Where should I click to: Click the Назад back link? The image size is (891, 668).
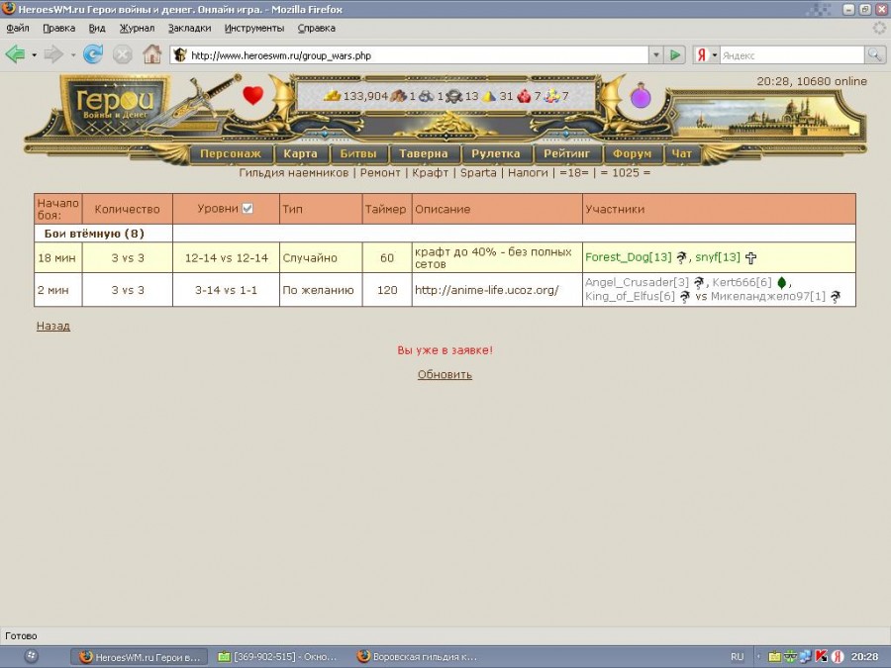(x=53, y=326)
